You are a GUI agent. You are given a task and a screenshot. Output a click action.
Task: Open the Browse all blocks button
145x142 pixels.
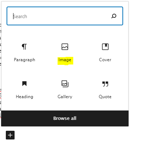(65, 118)
